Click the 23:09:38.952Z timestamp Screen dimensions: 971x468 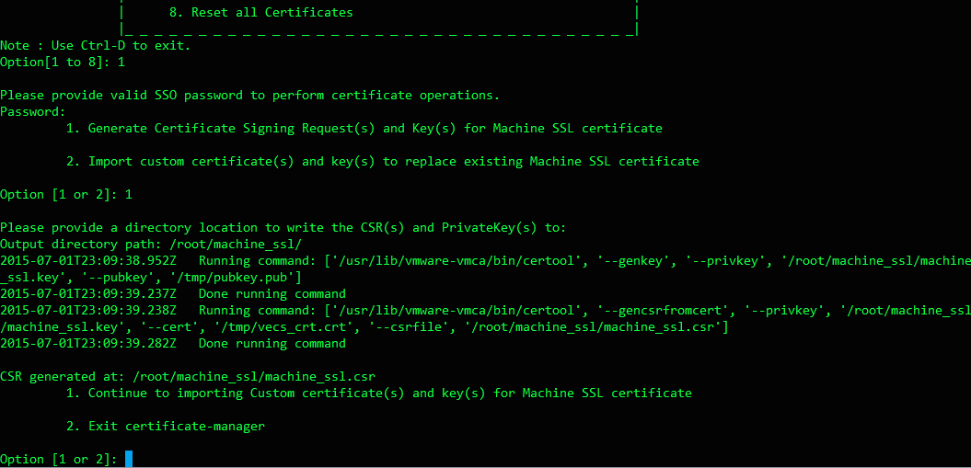[88, 260]
